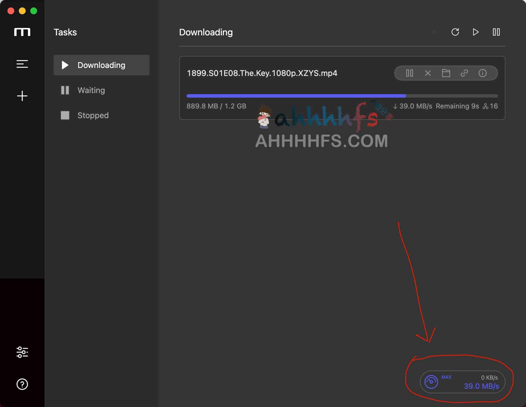Open task details with the info icon
This screenshot has width=526, height=407.
[x=482, y=73]
